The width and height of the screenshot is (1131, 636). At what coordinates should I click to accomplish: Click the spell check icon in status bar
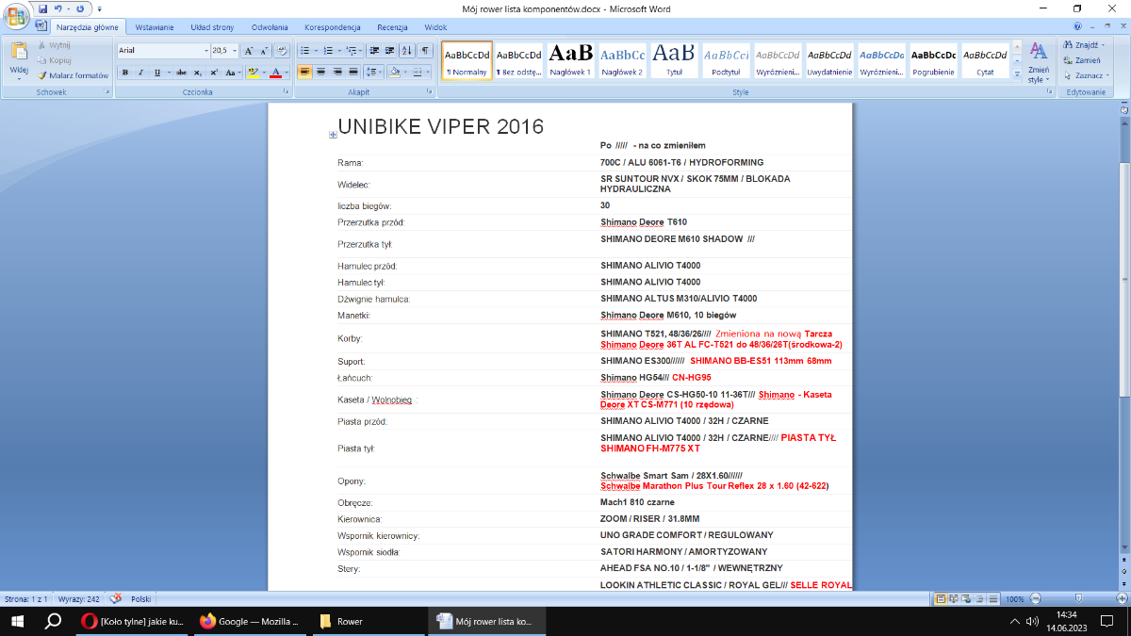coord(116,598)
